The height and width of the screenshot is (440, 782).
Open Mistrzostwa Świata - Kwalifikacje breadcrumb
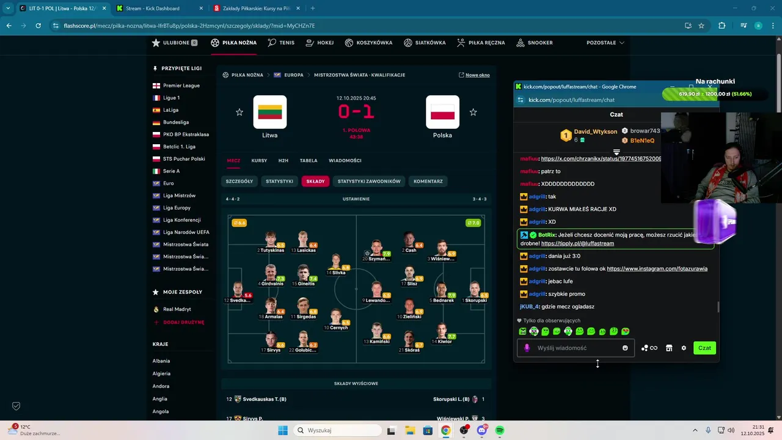[x=359, y=75]
